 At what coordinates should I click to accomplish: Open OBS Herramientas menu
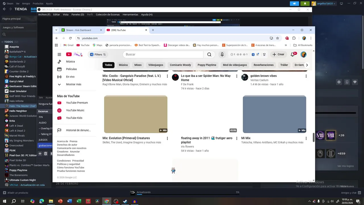tap(130, 15)
